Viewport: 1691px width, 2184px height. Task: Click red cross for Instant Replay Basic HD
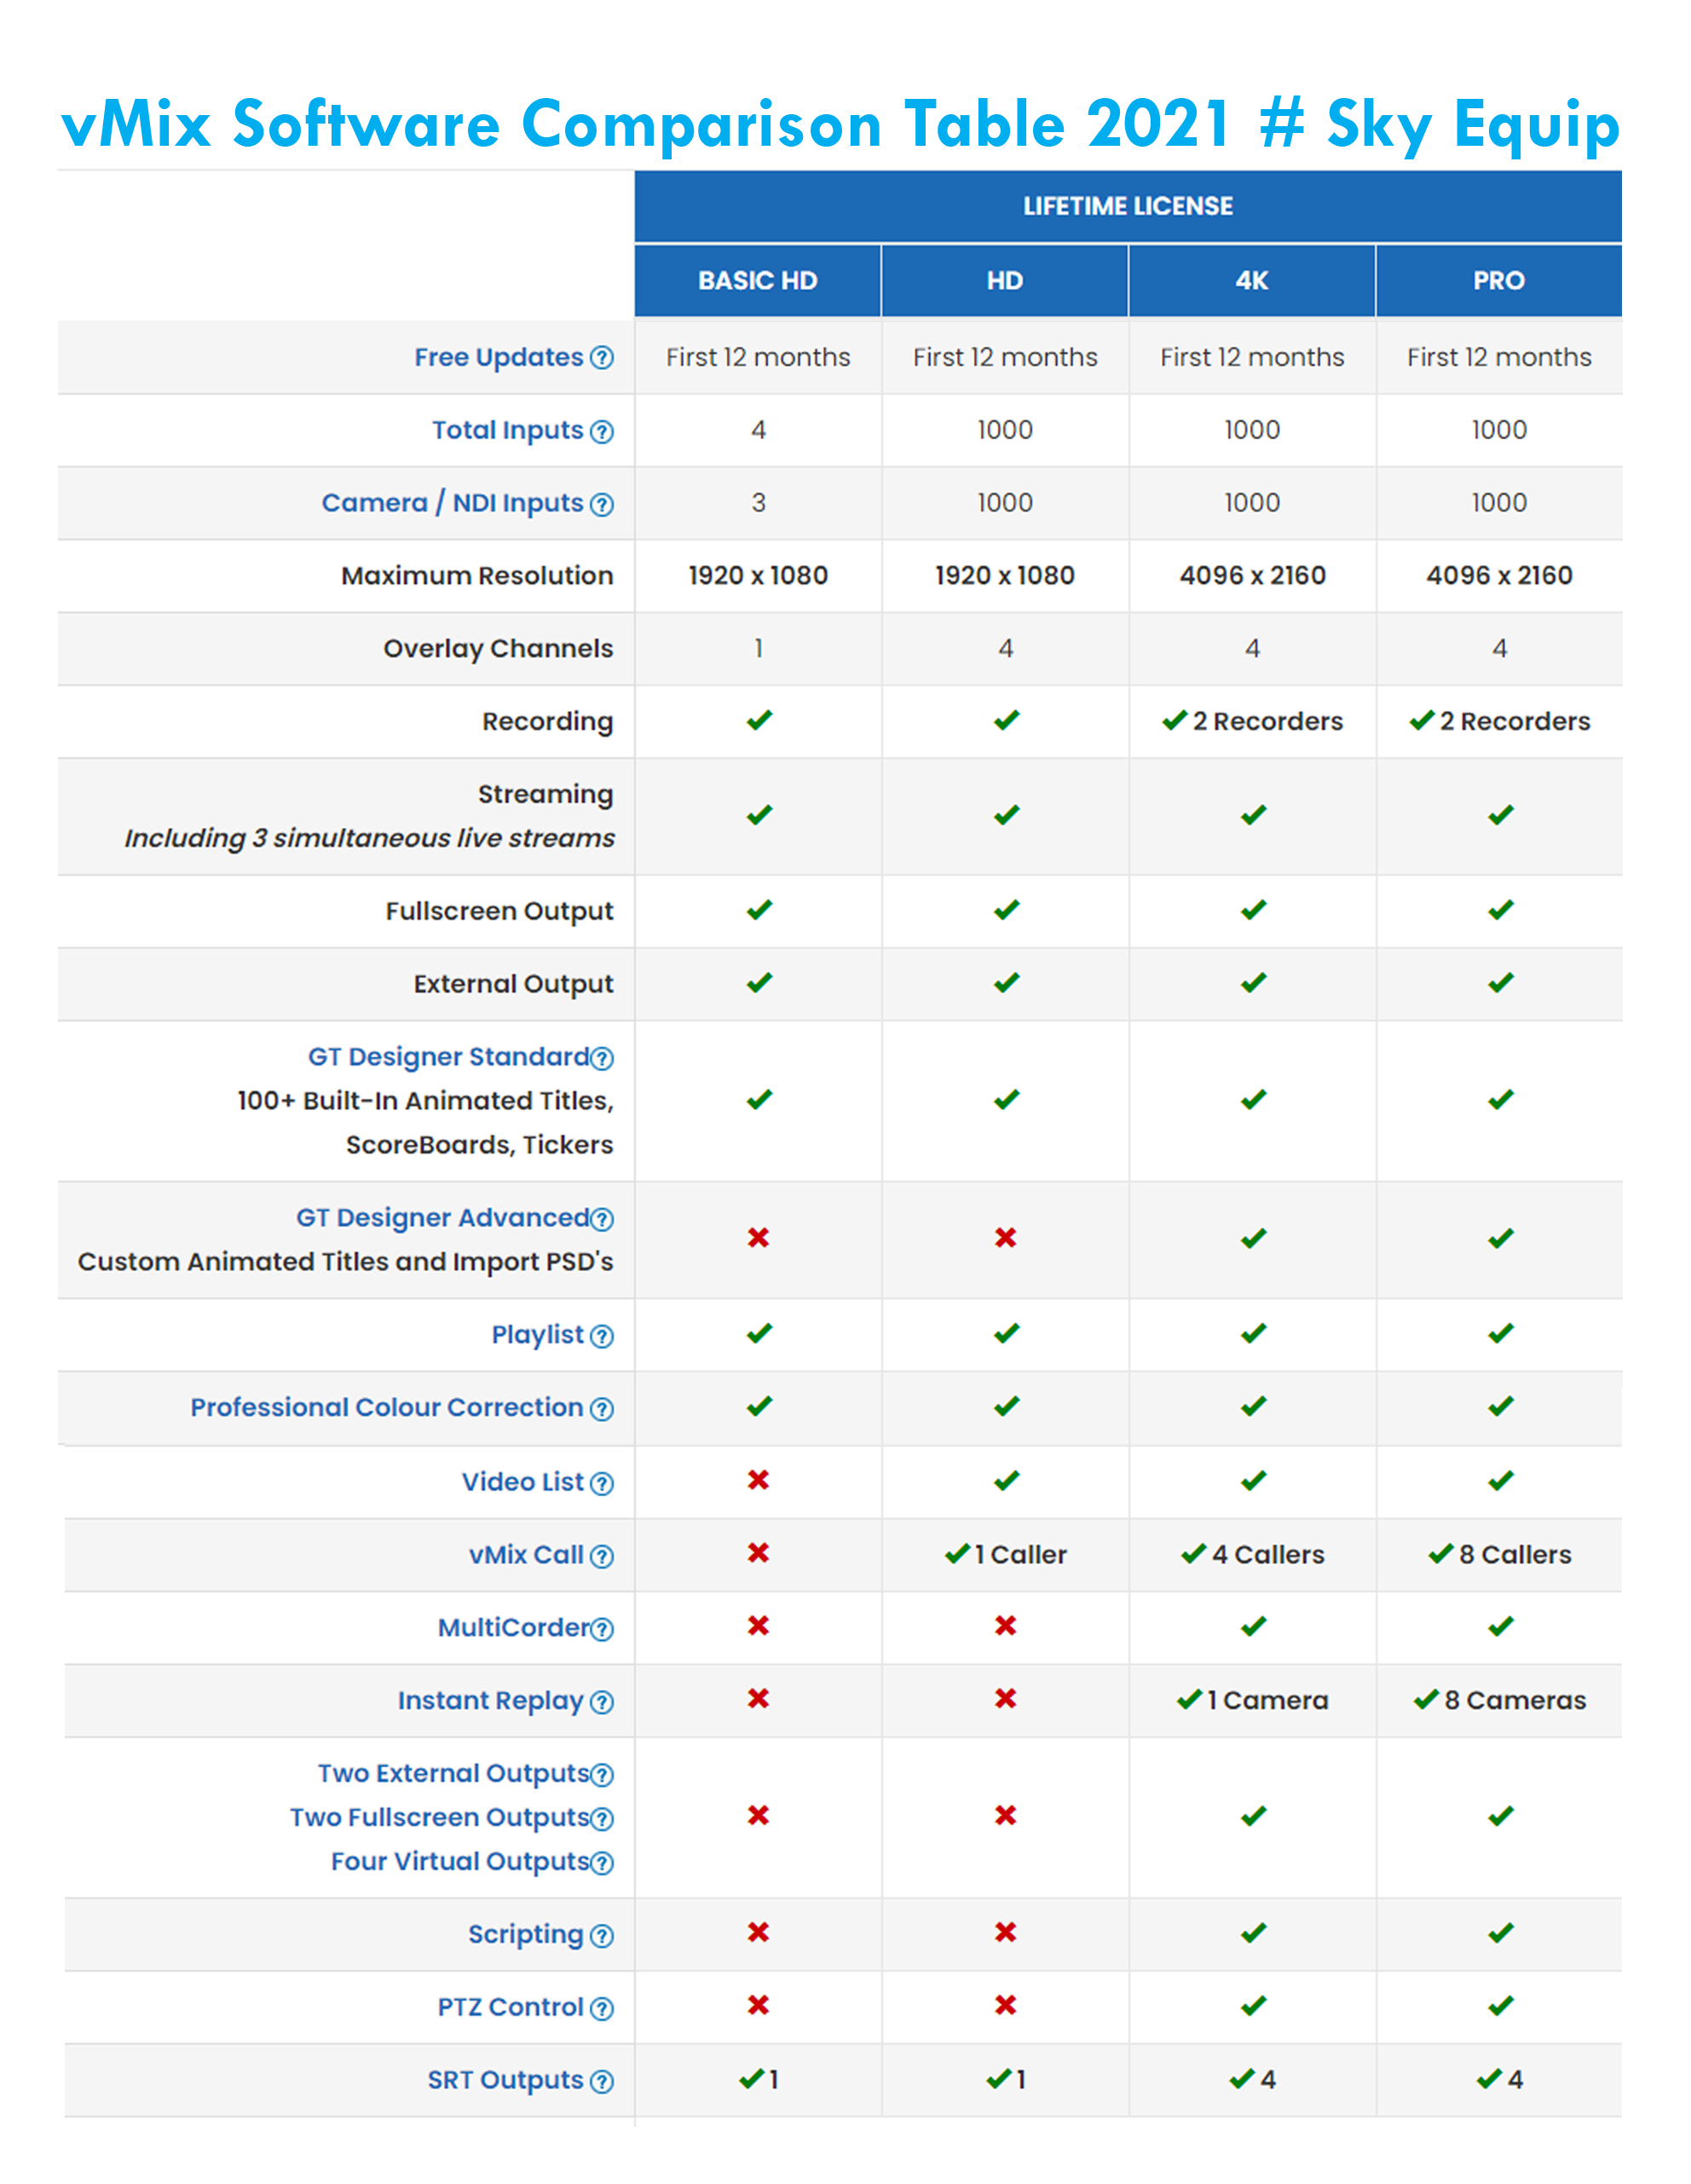758,1699
